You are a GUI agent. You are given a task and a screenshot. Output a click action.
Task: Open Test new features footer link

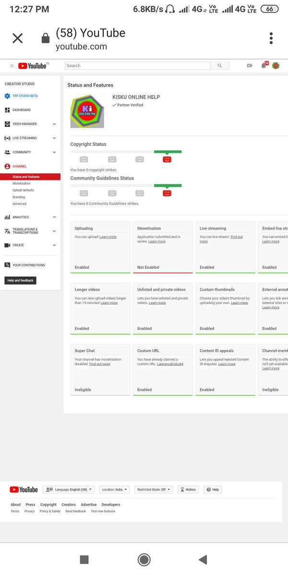click(x=103, y=511)
